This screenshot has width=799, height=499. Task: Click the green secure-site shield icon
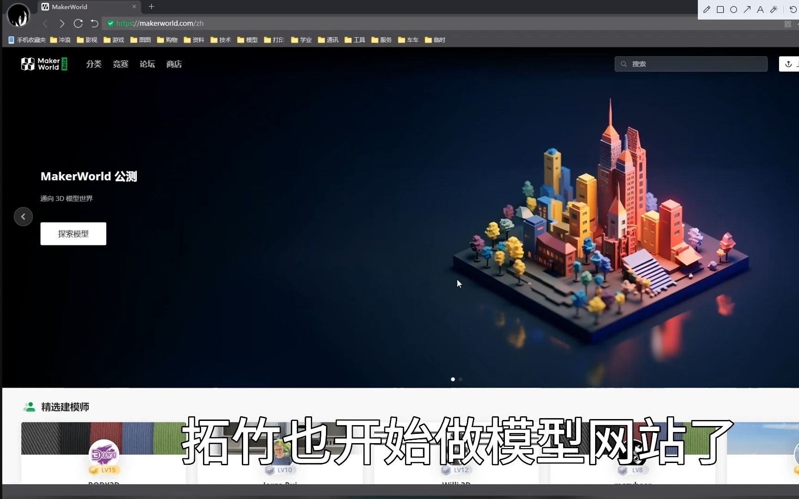pyautogui.click(x=111, y=23)
